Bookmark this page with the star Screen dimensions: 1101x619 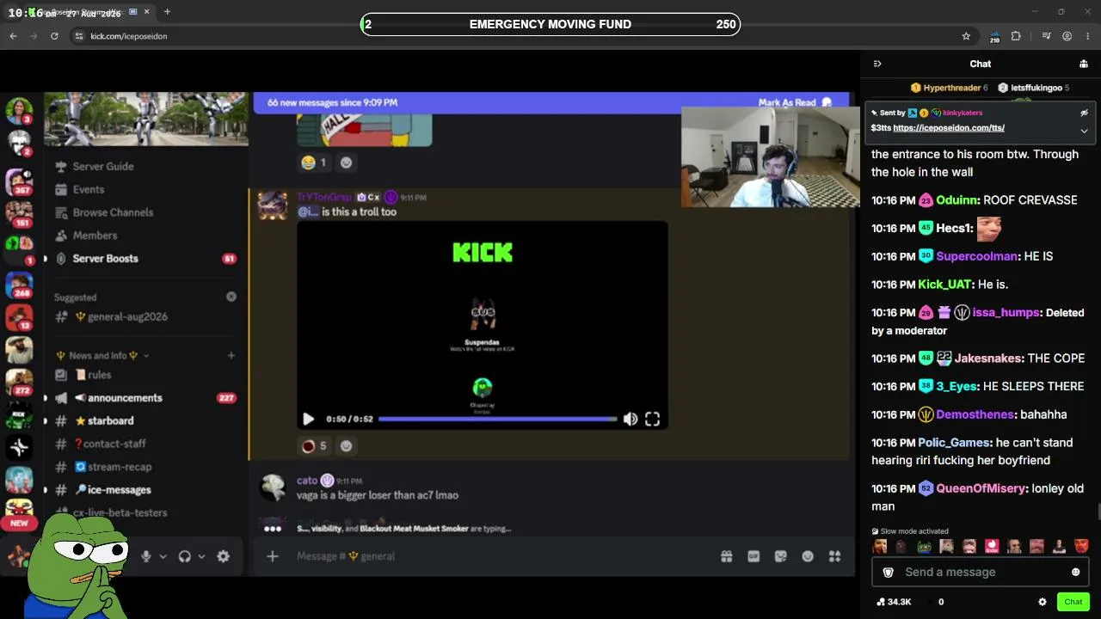(x=966, y=36)
